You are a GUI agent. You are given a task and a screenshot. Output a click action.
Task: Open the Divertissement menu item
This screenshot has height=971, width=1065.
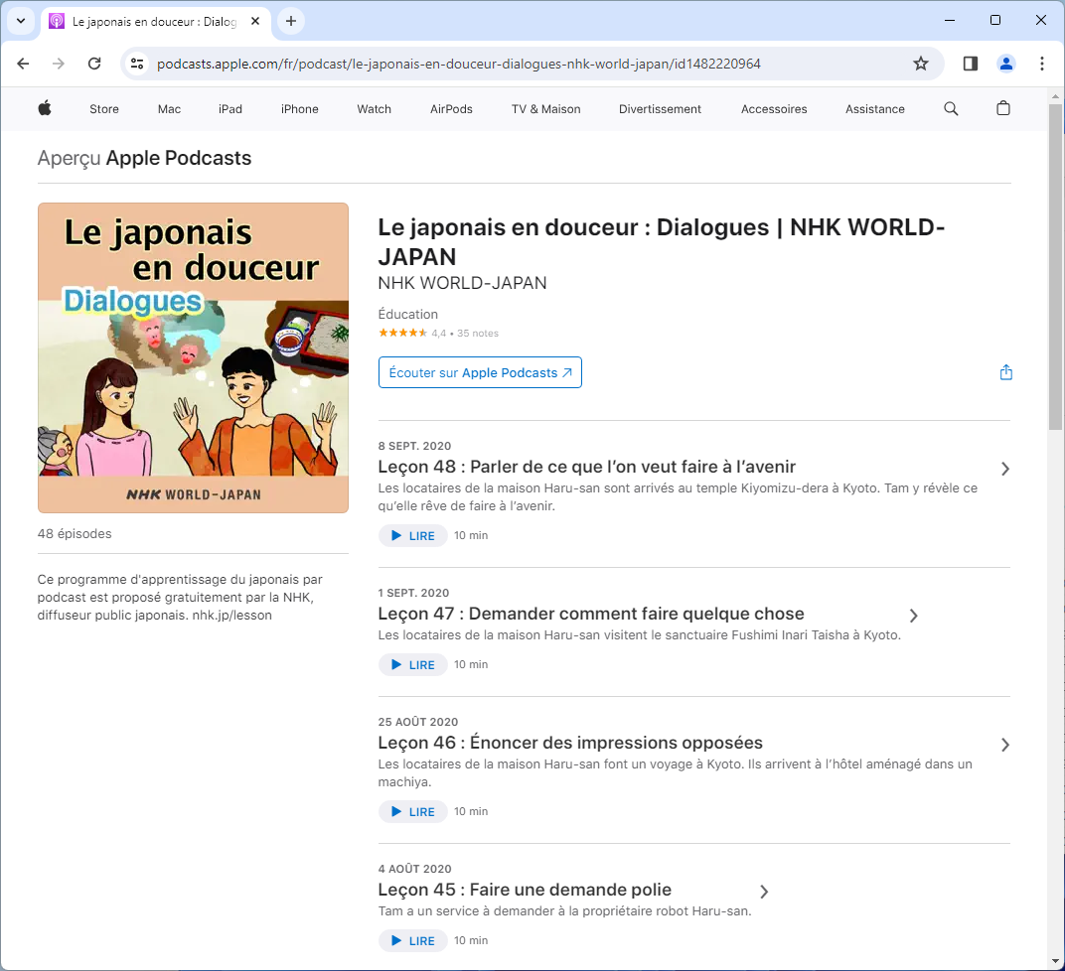pyautogui.click(x=660, y=109)
